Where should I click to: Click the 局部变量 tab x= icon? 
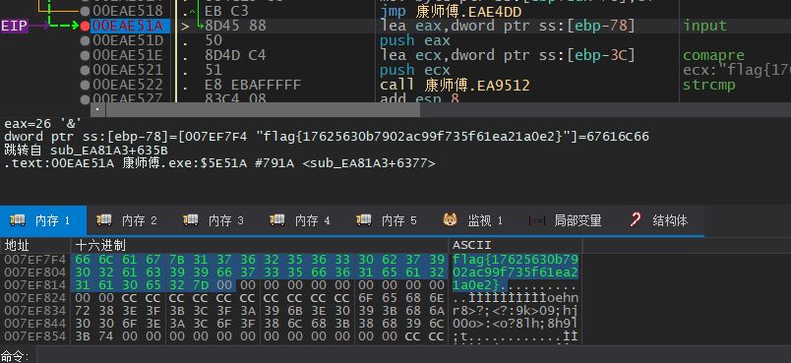537,220
